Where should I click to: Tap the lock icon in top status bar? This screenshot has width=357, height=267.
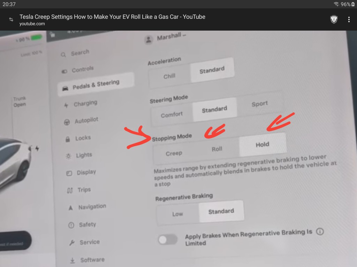click(52, 35)
